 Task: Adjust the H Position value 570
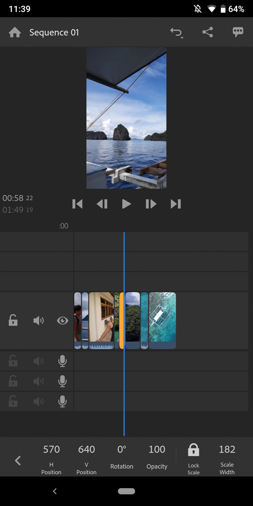[x=51, y=449]
